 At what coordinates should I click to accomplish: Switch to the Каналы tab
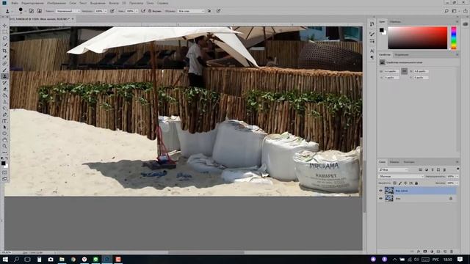tap(394, 162)
